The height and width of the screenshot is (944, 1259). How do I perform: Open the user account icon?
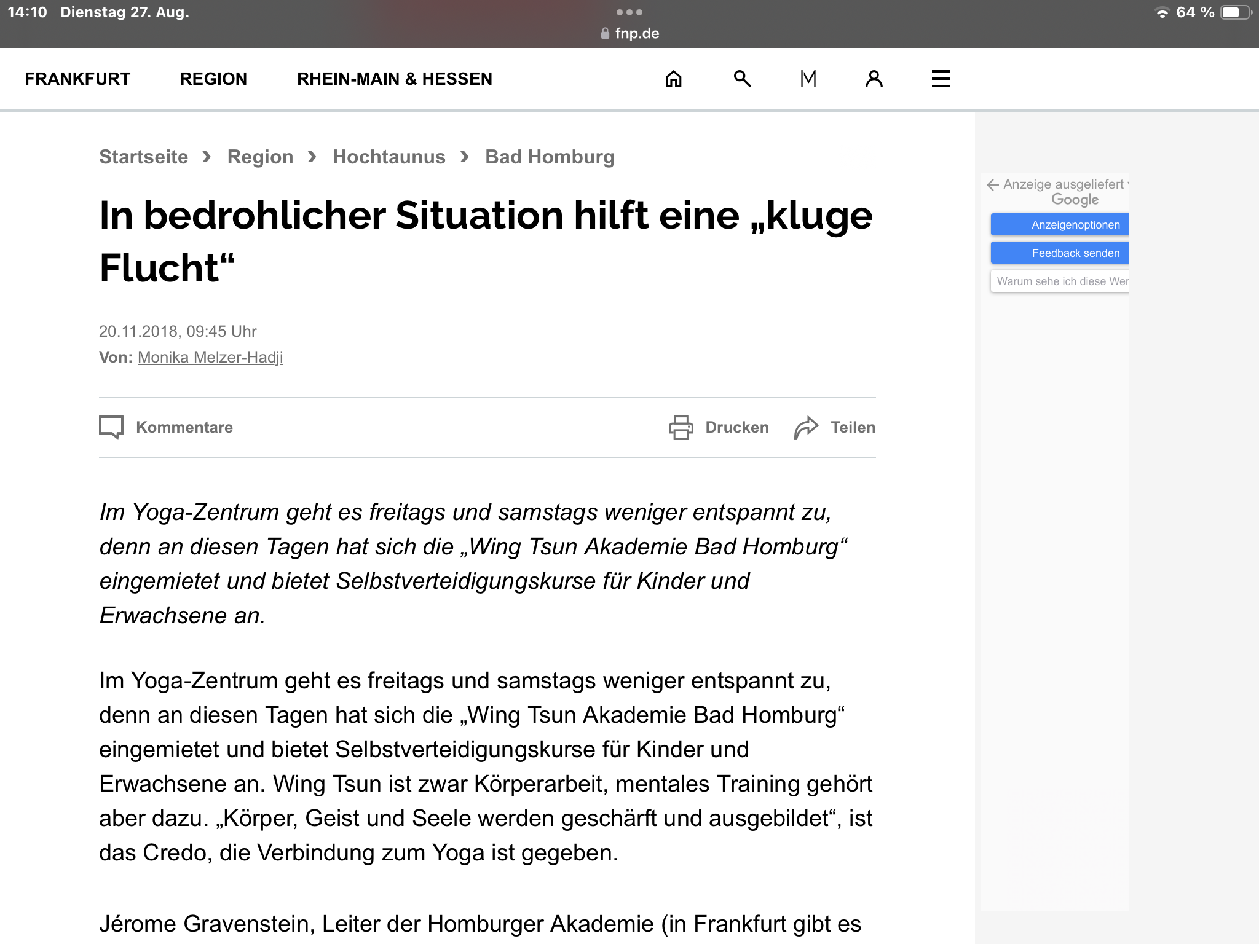click(874, 79)
